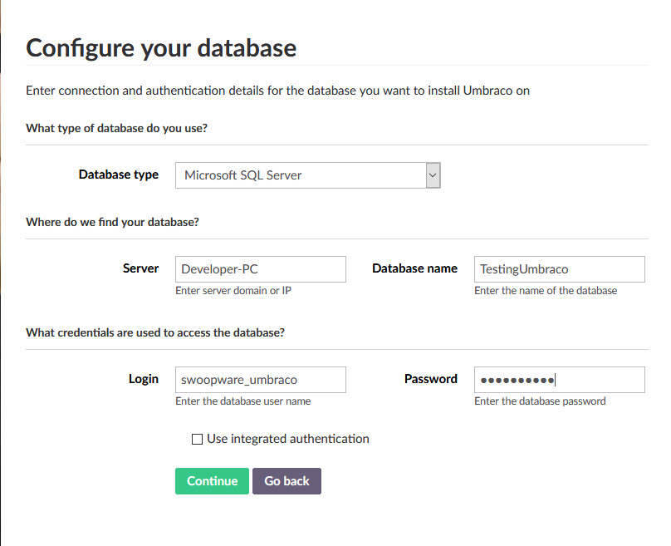Open the Database type dropdown
The height and width of the screenshot is (546, 671).
(x=308, y=175)
